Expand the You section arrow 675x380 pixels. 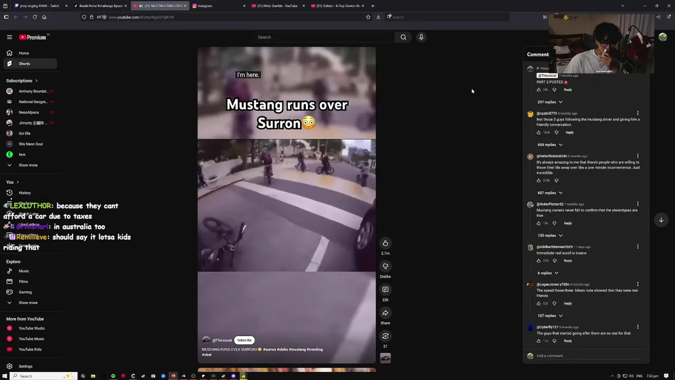[x=17, y=182]
